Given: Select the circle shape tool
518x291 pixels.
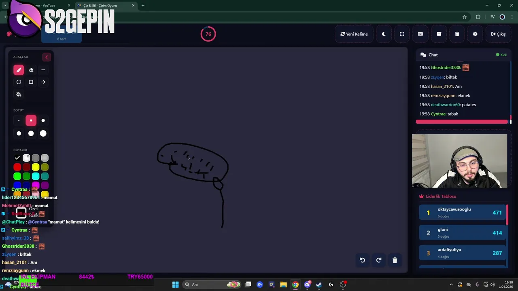Looking at the screenshot, I should [19, 82].
